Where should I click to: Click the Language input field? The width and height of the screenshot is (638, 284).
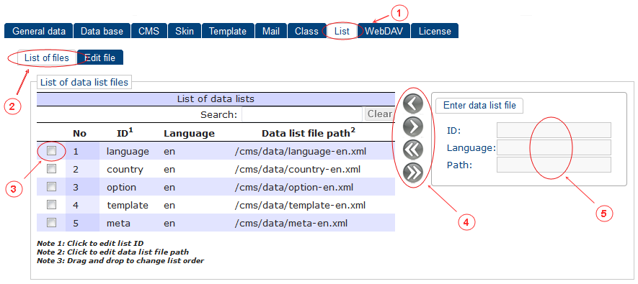(x=554, y=147)
